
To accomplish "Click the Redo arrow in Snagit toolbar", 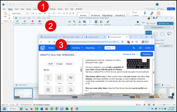I will [x=69, y=23].
